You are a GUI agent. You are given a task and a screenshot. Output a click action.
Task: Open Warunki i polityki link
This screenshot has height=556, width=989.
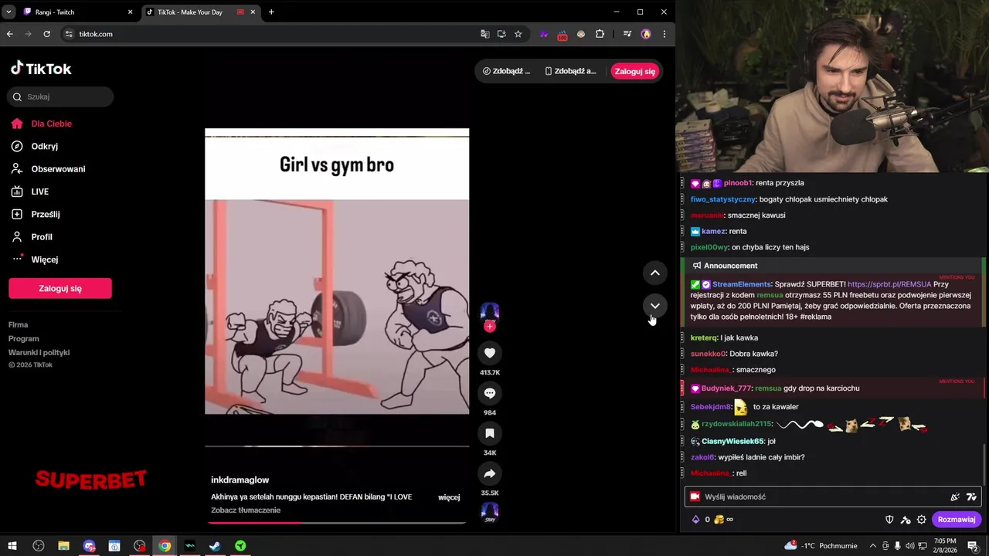[39, 353]
